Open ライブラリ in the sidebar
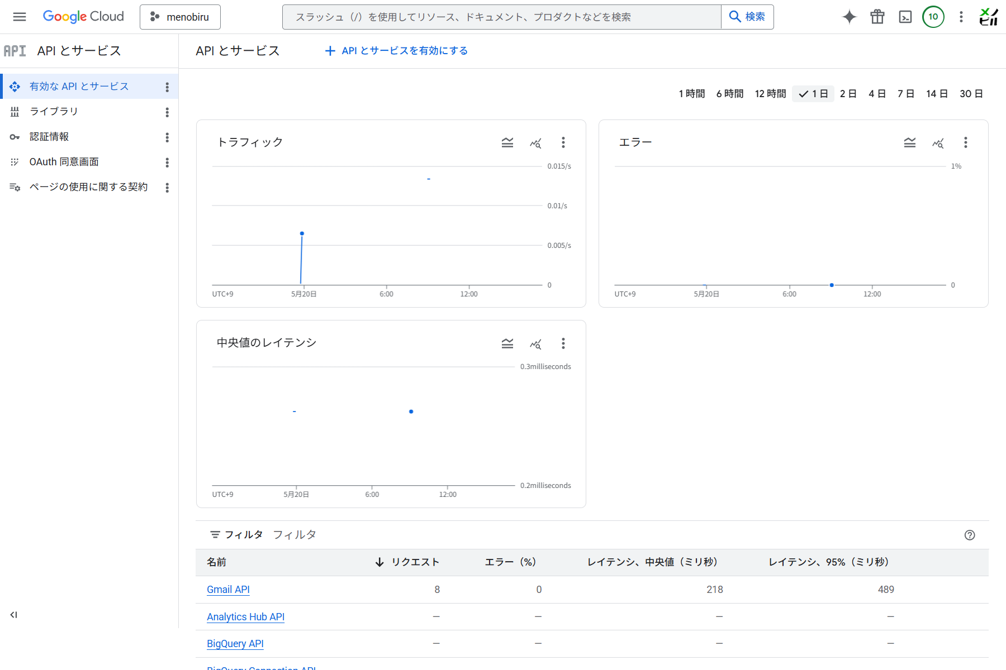This screenshot has height=670, width=1006. 54,112
